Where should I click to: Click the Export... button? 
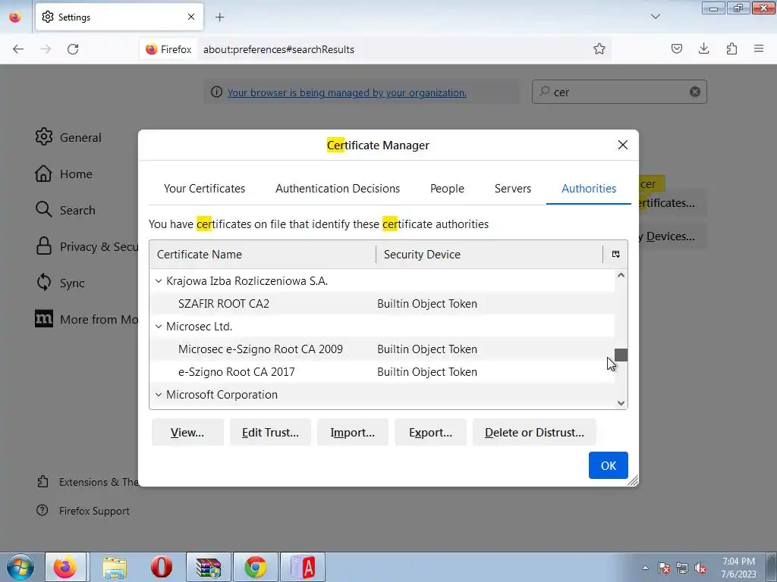point(430,433)
